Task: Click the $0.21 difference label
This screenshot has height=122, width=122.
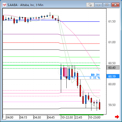Action: click(95, 75)
